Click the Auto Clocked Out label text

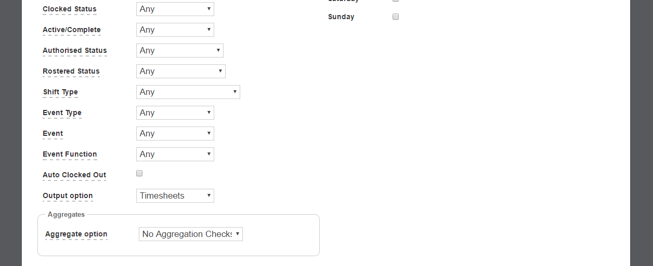tap(74, 175)
